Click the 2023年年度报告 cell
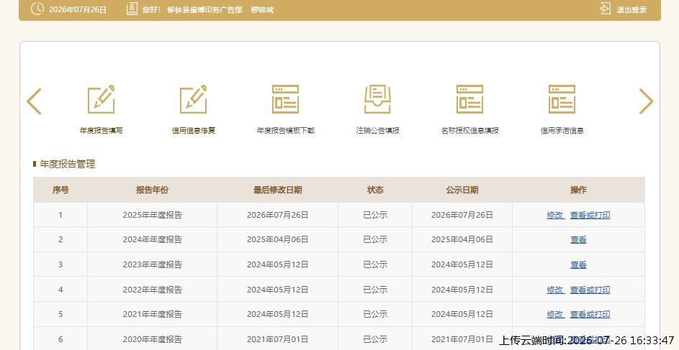The width and height of the screenshot is (679, 350). click(x=153, y=264)
